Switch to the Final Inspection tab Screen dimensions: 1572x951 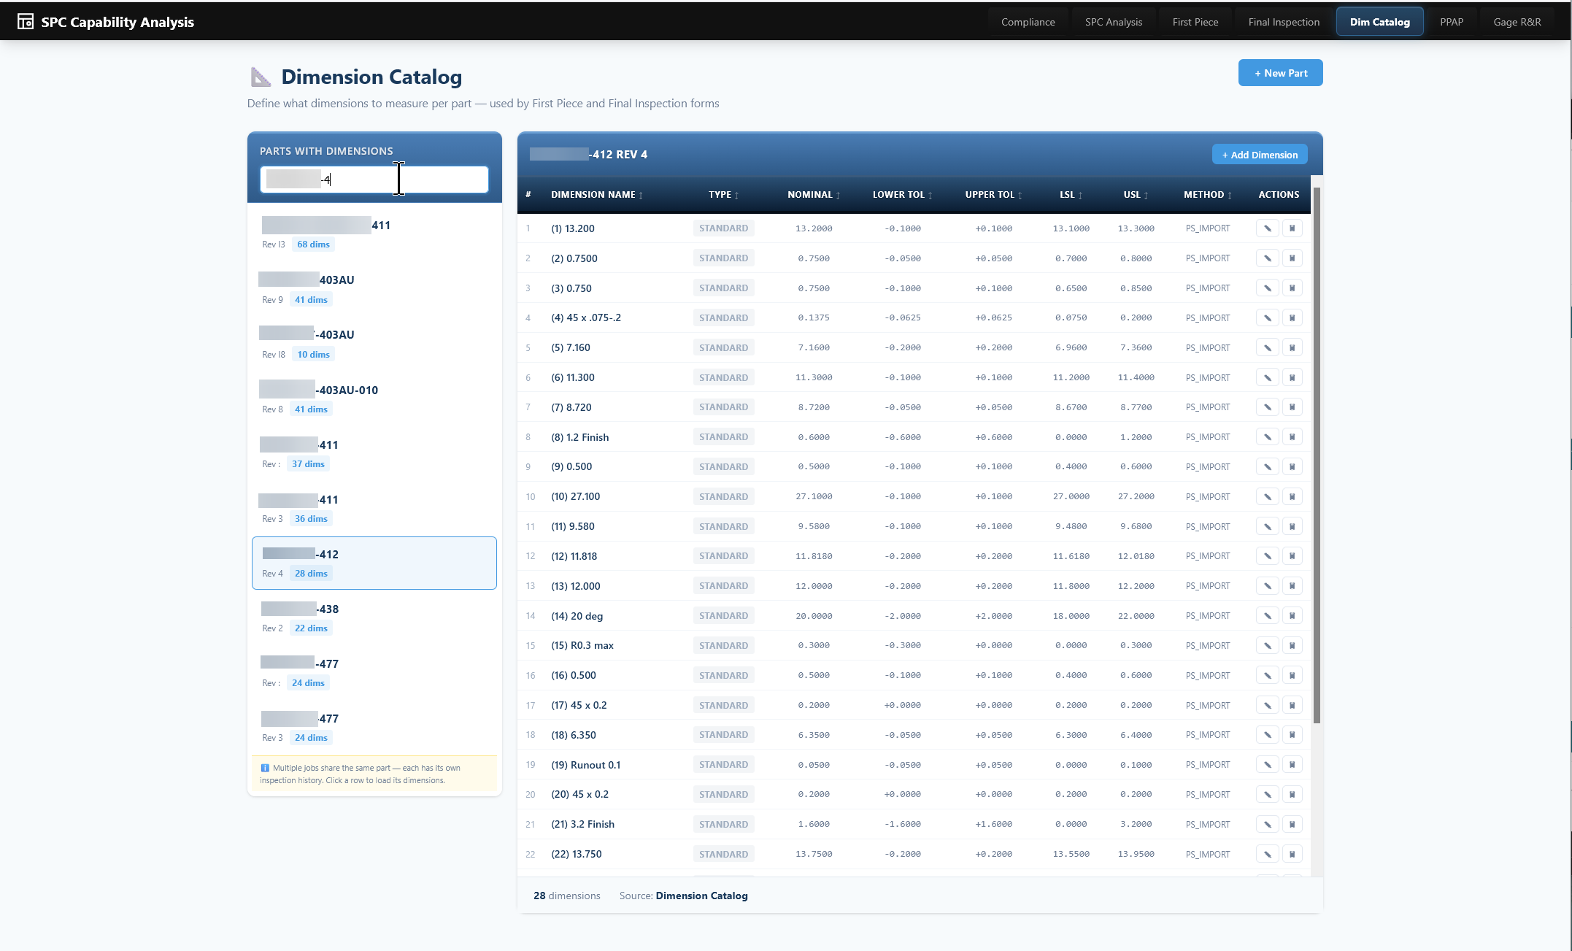1284,21
